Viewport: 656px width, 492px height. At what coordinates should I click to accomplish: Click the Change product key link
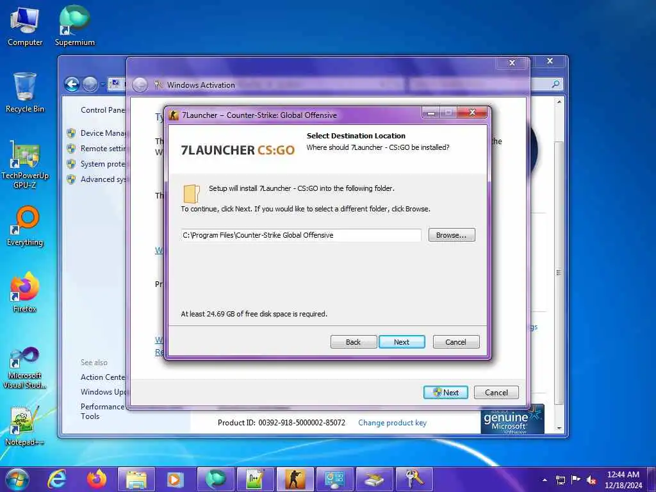392,423
